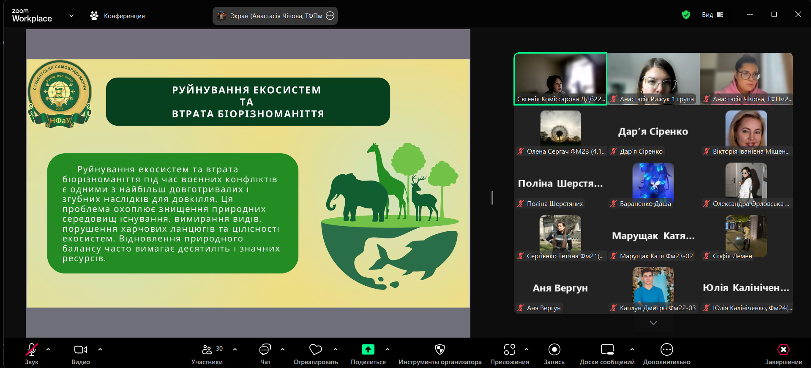Open the Чат chat panel
Viewport: 811px width, 368px height.
point(265,354)
